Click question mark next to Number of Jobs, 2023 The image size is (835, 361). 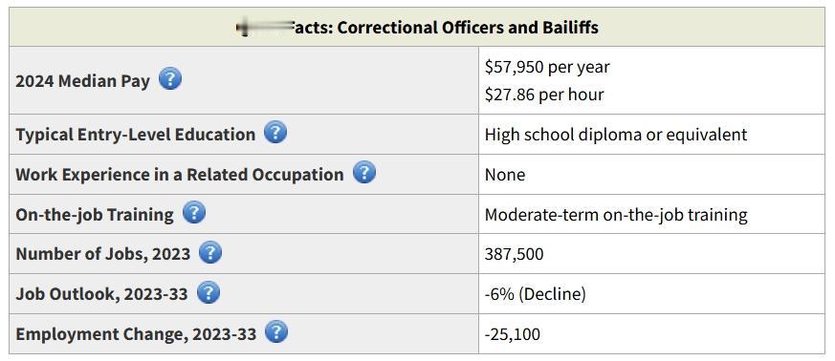point(210,252)
